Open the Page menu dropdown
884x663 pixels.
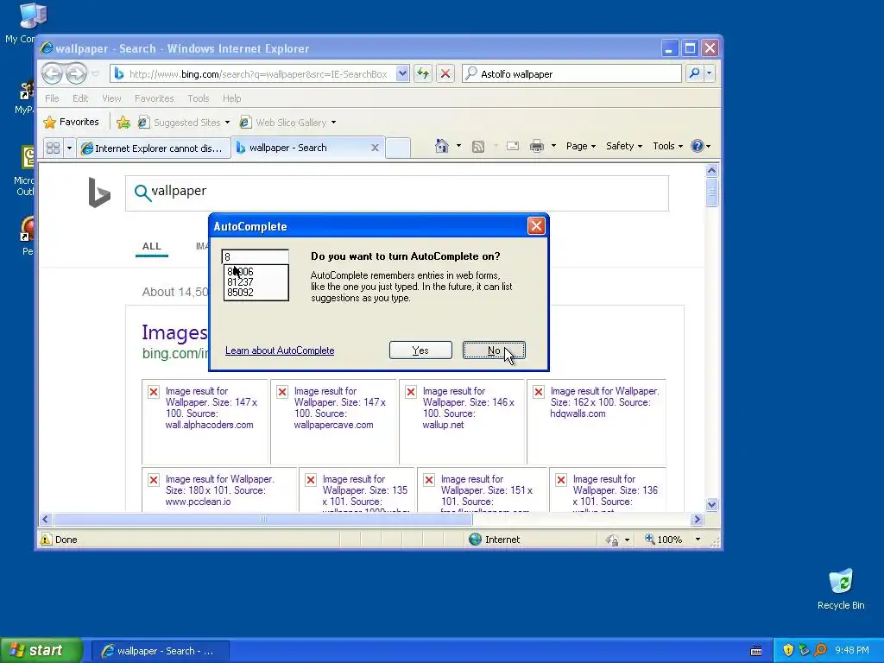point(581,146)
